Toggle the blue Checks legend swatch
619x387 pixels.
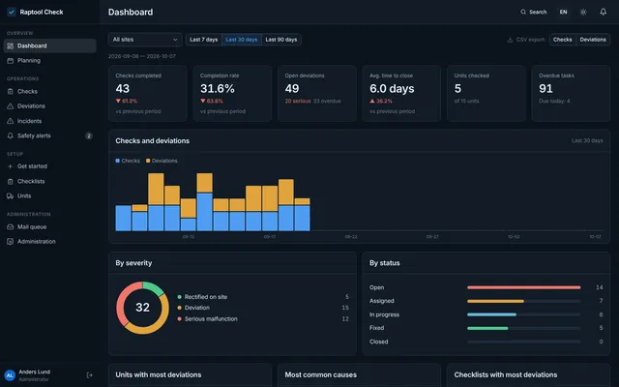pyautogui.click(x=118, y=161)
